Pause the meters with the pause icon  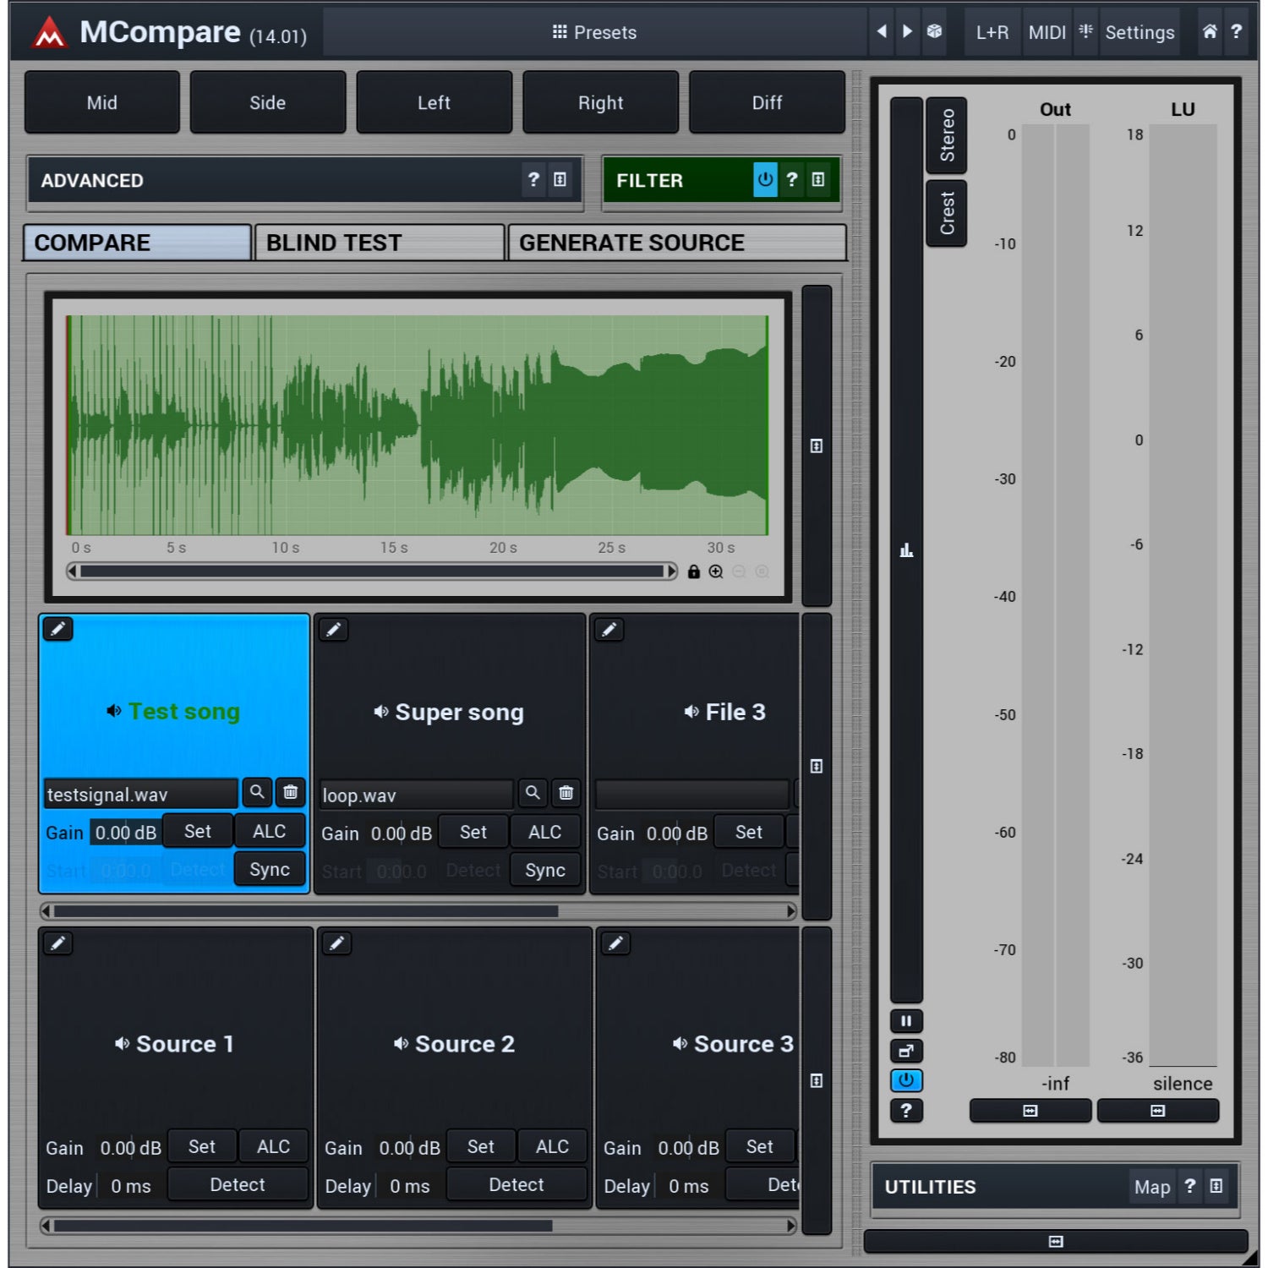tap(906, 1021)
